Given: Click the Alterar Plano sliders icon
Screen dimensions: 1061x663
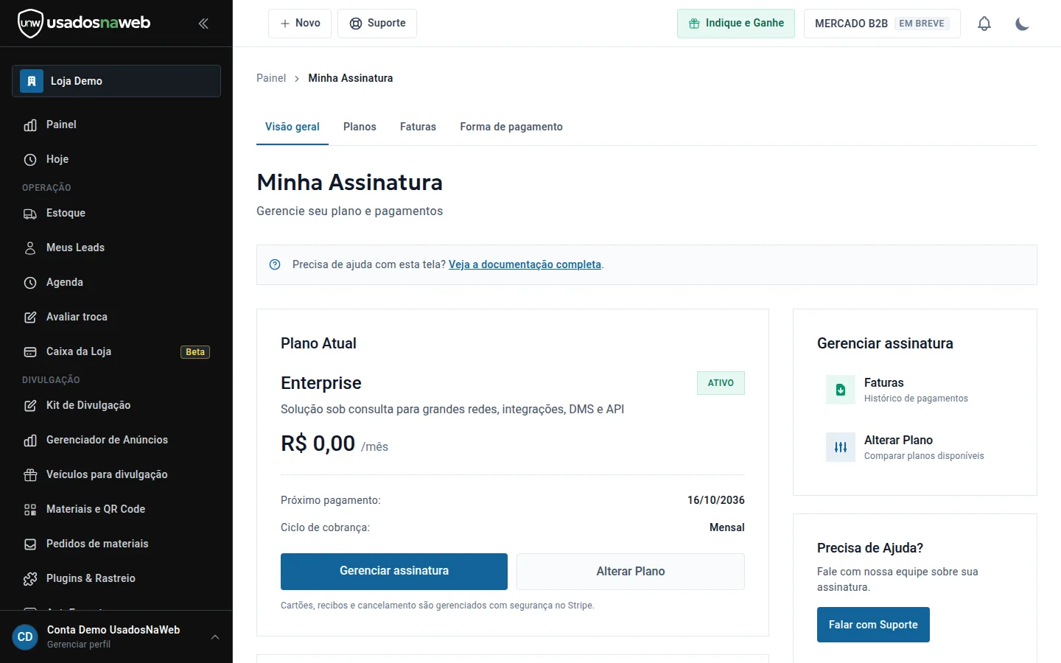Looking at the screenshot, I should [841, 447].
